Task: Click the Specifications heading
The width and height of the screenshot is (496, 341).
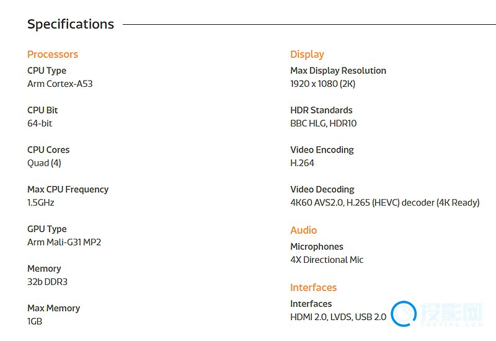Action: tap(71, 24)
